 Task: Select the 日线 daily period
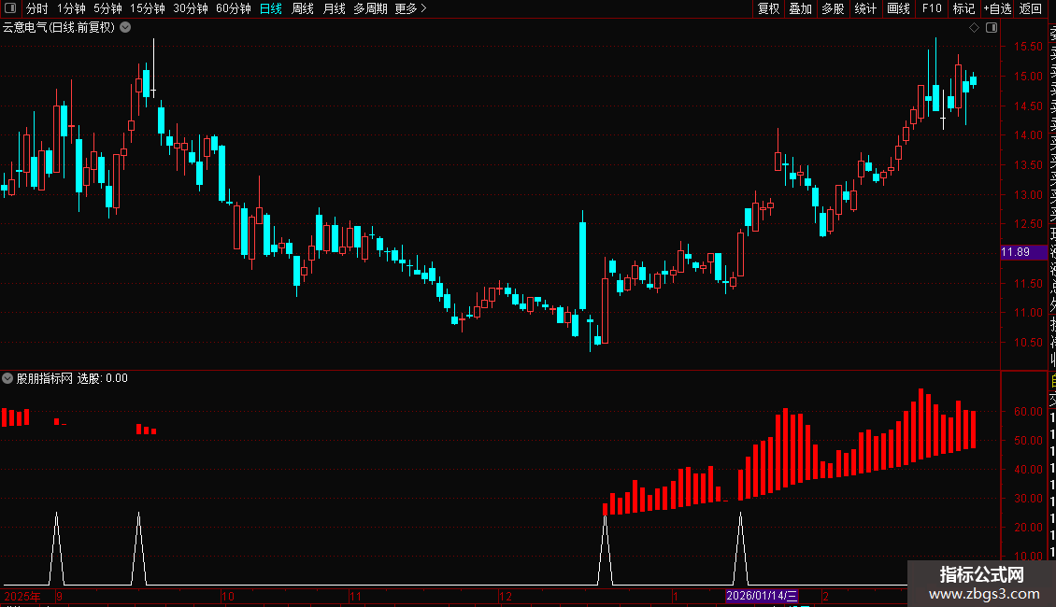271,8
